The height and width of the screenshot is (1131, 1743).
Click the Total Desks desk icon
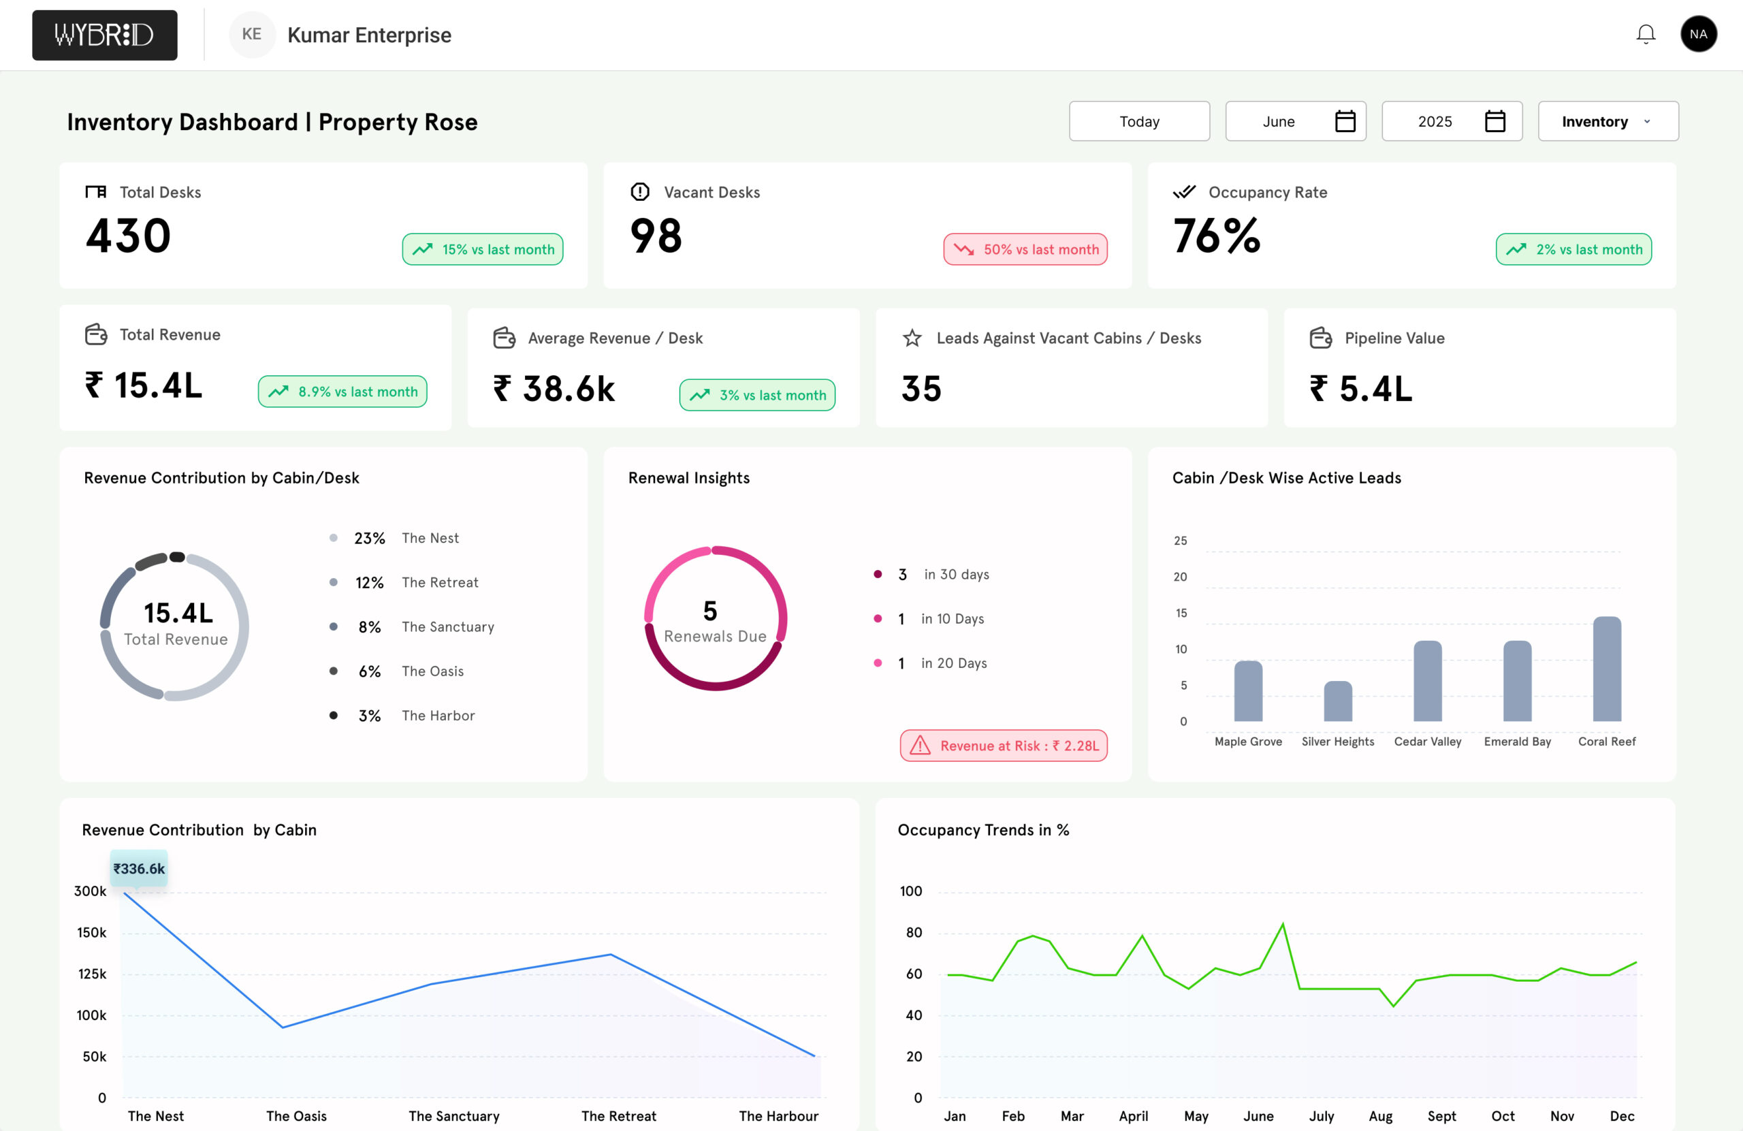click(x=96, y=192)
